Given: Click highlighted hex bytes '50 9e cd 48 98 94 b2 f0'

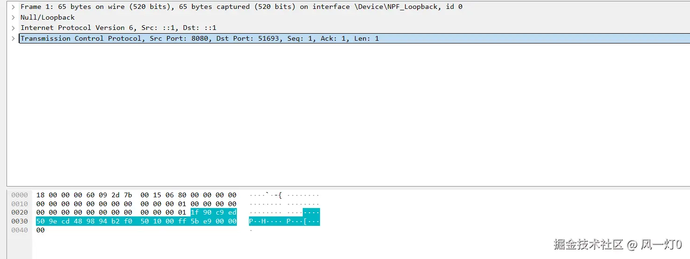Looking at the screenshot, I should coord(84,221).
